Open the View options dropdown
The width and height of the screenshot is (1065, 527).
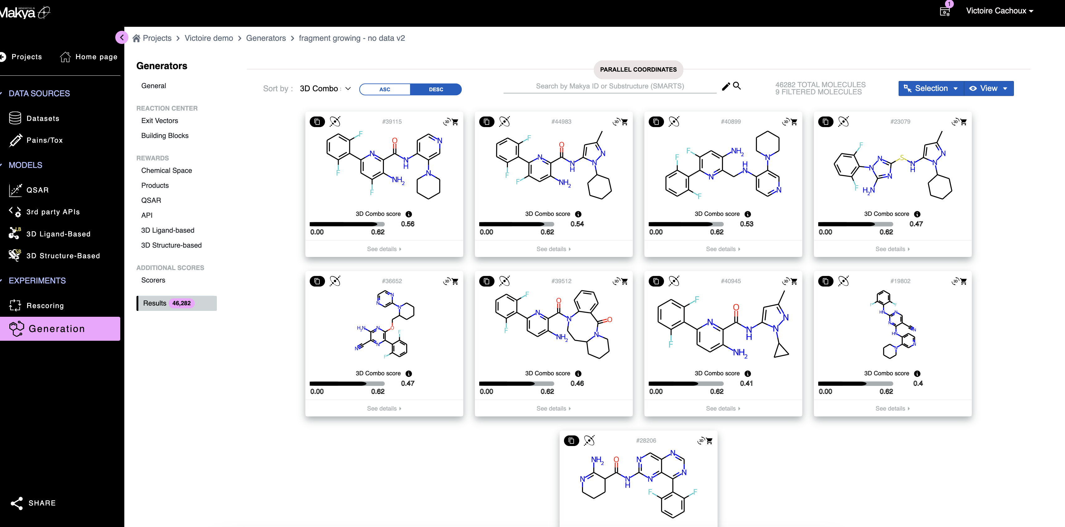tap(989, 88)
